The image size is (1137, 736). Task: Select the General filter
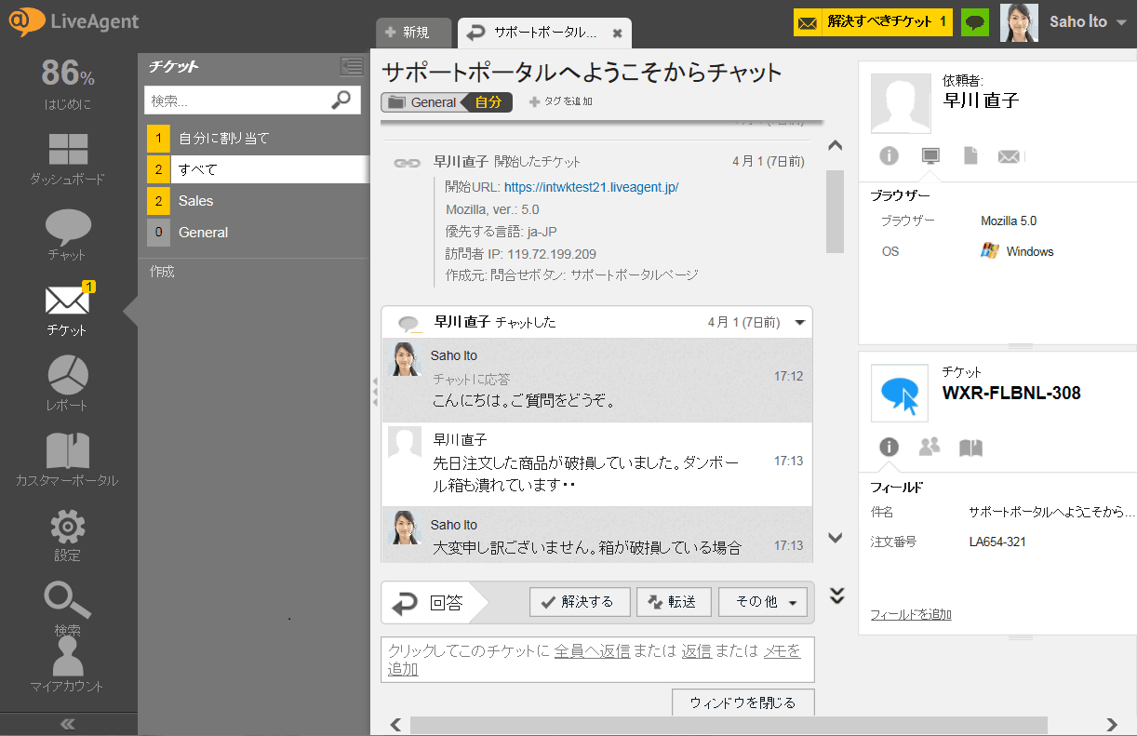[253, 233]
